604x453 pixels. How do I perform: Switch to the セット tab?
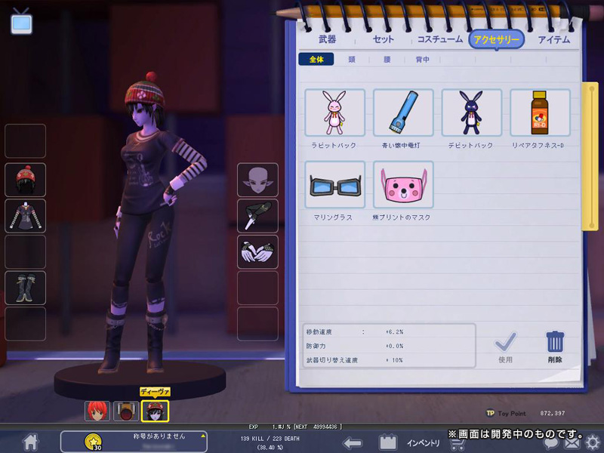click(384, 39)
